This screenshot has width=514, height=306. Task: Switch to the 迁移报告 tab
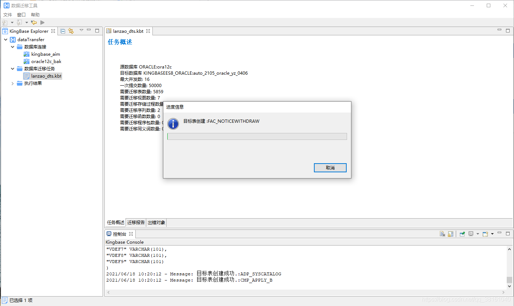[136, 222]
